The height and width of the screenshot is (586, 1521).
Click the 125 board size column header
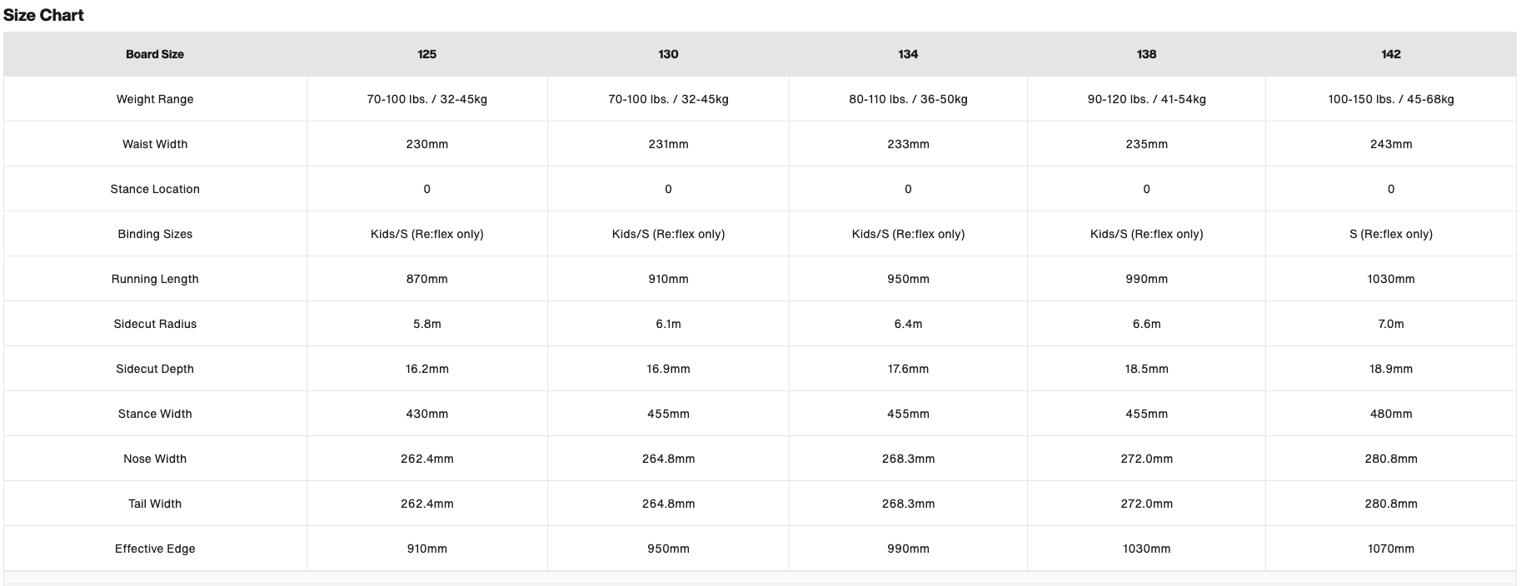pyautogui.click(x=426, y=54)
